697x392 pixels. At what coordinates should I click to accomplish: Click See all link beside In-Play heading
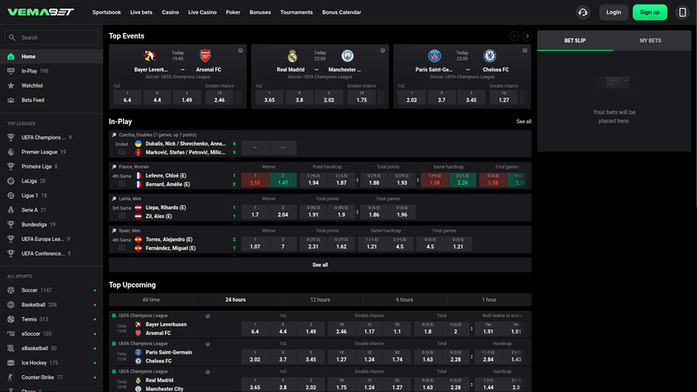coord(524,121)
